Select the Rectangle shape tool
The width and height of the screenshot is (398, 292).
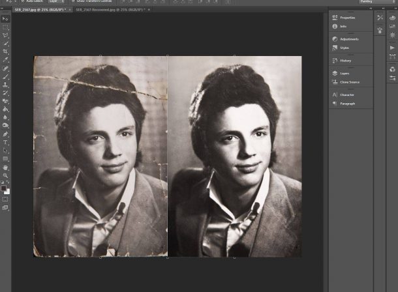tap(5, 158)
